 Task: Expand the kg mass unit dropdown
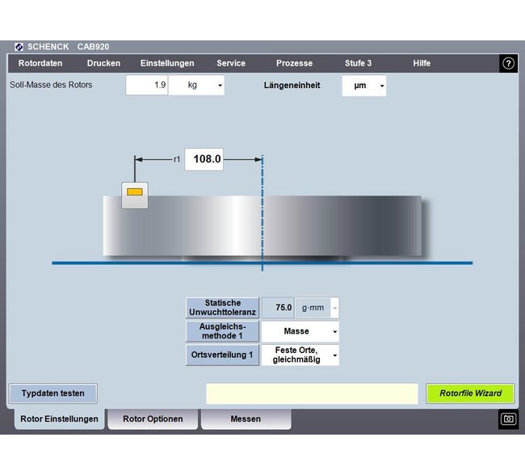click(196, 85)
